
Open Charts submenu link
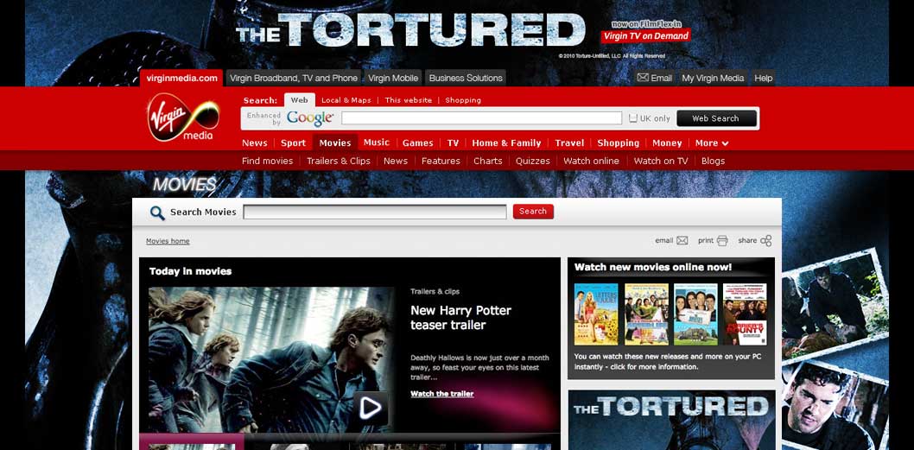(x=488, y=161)
